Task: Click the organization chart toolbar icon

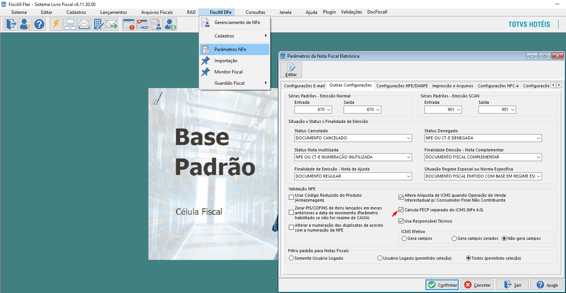Action: click(x=70, y=24)
